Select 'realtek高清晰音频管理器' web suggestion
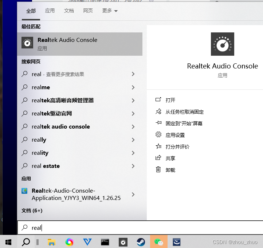The height and width of the screenshot is (248, 263). pyautogui.click(x=63, y=101)
